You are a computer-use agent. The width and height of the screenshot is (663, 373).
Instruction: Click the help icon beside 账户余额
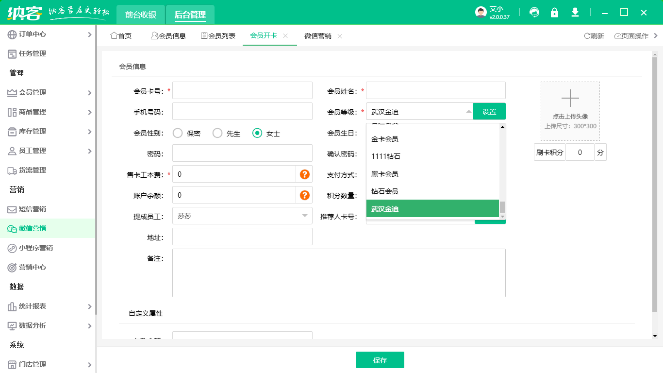(x=305, y=195)
